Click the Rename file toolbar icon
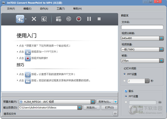Image resolution: width=167 pixels, height=119 pixels. 44,19
